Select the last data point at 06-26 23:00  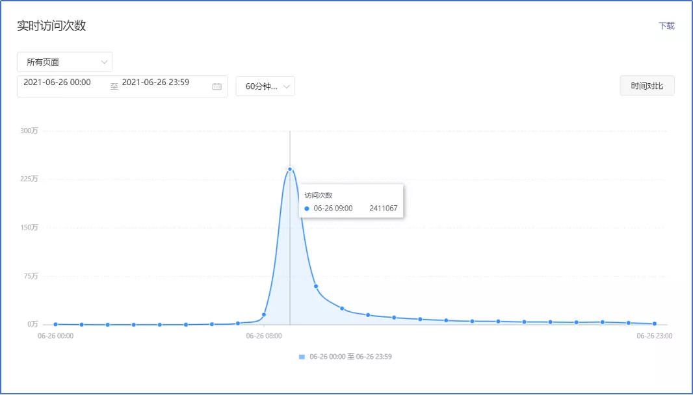coord(654,324)
